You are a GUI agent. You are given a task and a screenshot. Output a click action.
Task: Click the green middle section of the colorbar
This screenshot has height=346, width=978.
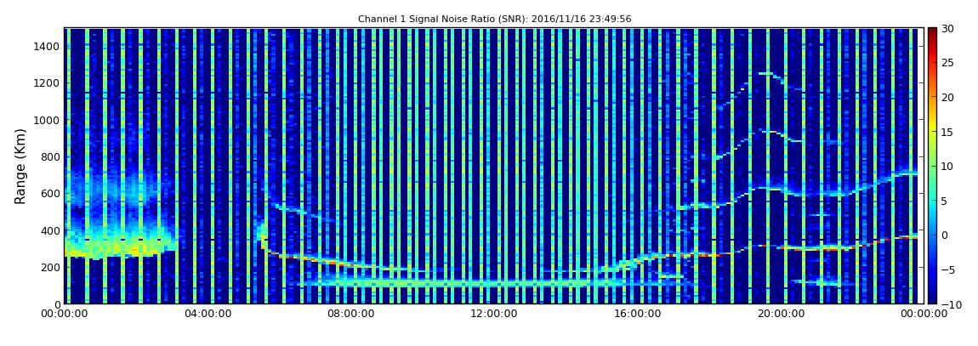(x=932, y=166)
